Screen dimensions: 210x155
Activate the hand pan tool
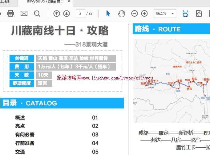pyautogui.click(x=121, y=14)
